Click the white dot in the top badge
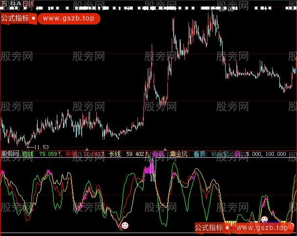This screenshot has height=236, width=297. 33,18
